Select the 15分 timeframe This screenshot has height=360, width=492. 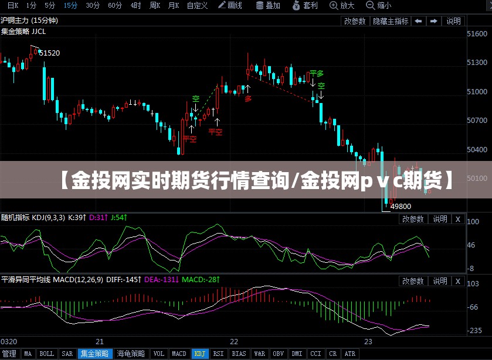70,5
